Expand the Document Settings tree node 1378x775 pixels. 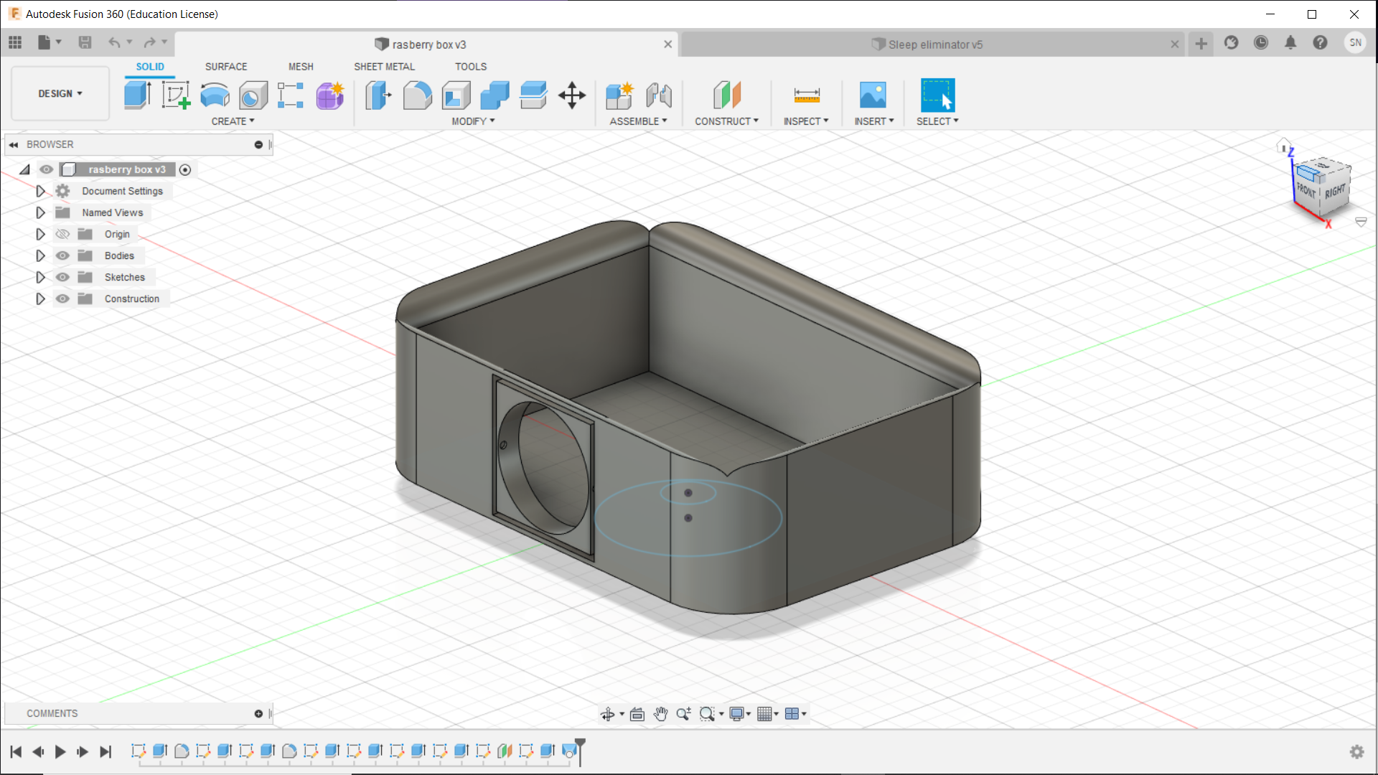pos(40,191)
